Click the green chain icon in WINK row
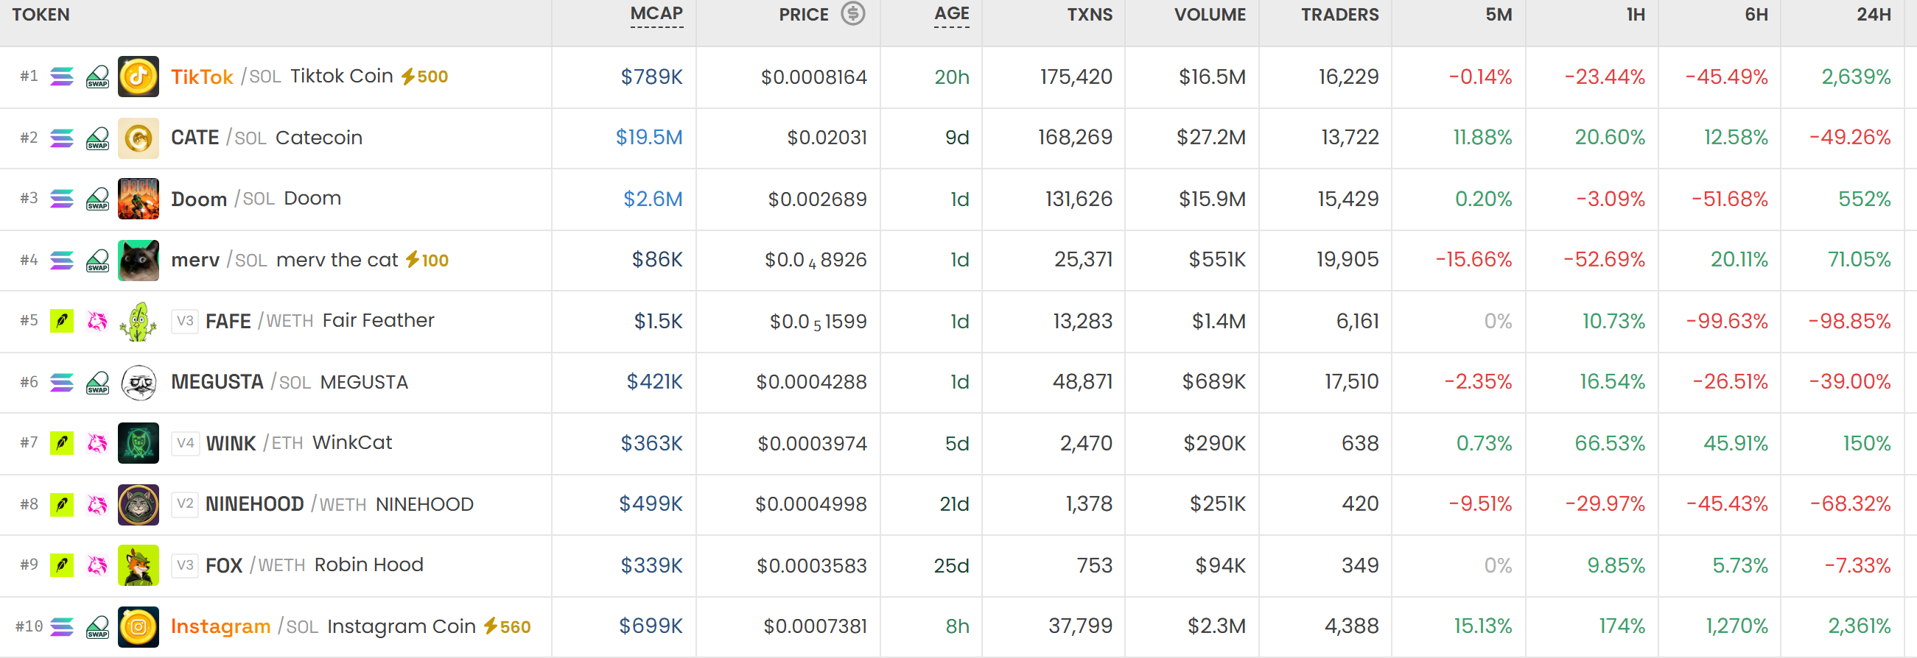 tap(62, 443)
